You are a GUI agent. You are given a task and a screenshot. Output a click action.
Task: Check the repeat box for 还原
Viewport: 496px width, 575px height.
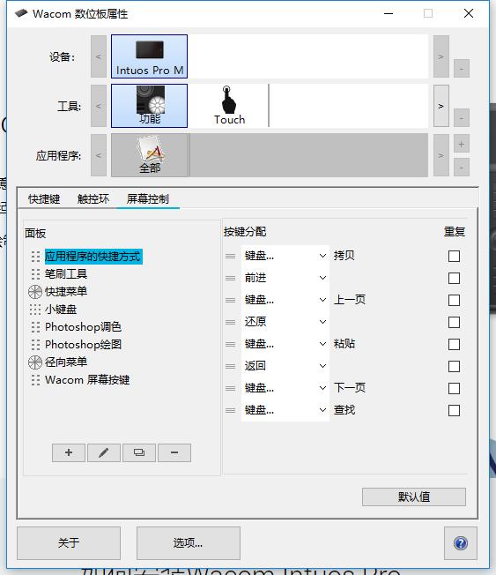[454, 322]
